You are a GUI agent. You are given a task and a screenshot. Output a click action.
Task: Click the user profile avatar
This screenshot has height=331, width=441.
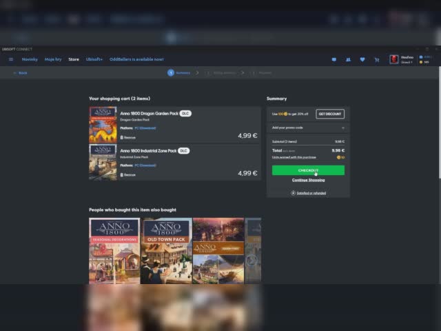pyautogui.click(x=394, y=59)
